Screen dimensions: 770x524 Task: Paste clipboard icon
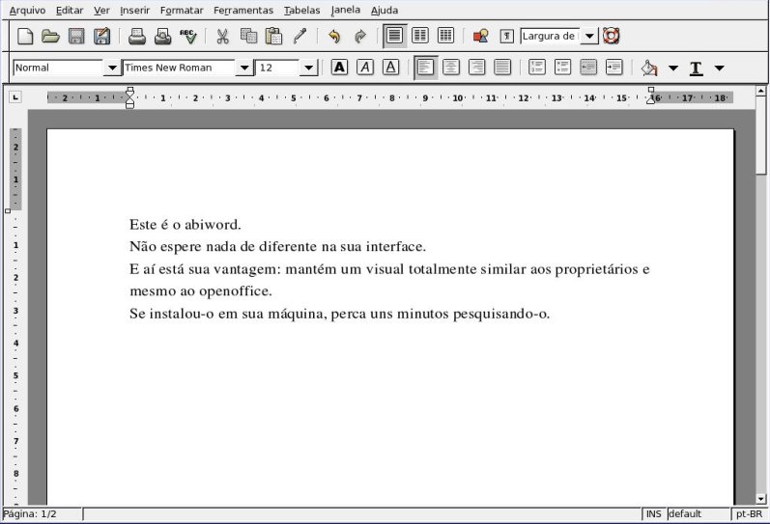click(x=273, y=36)
